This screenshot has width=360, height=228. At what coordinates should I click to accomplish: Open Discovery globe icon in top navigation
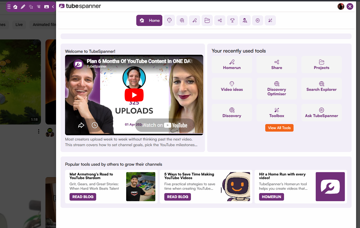click(182, 20)
